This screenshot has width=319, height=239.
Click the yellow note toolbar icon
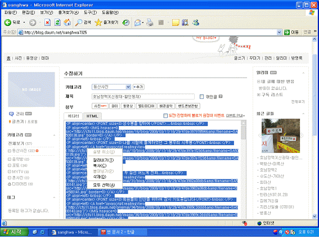pyautogui.click(x=176, y=22)
